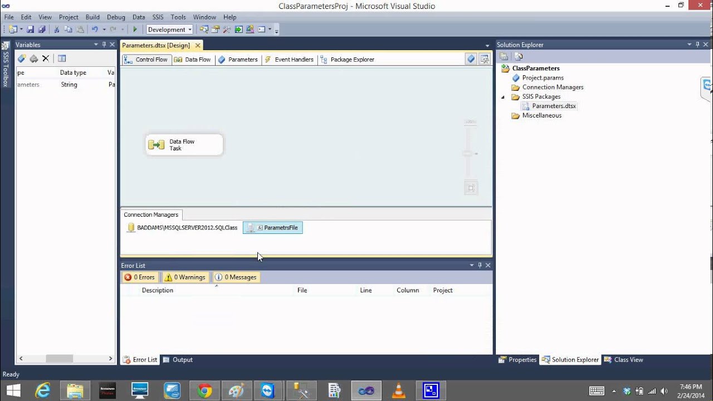This screenshot has height=401, width=713.
Task: Click the Move Variable icon in Variables panel
Action: point(34,58)
